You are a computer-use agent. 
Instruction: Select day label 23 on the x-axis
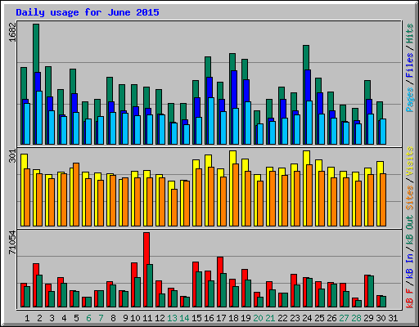(x=295, y=318)
